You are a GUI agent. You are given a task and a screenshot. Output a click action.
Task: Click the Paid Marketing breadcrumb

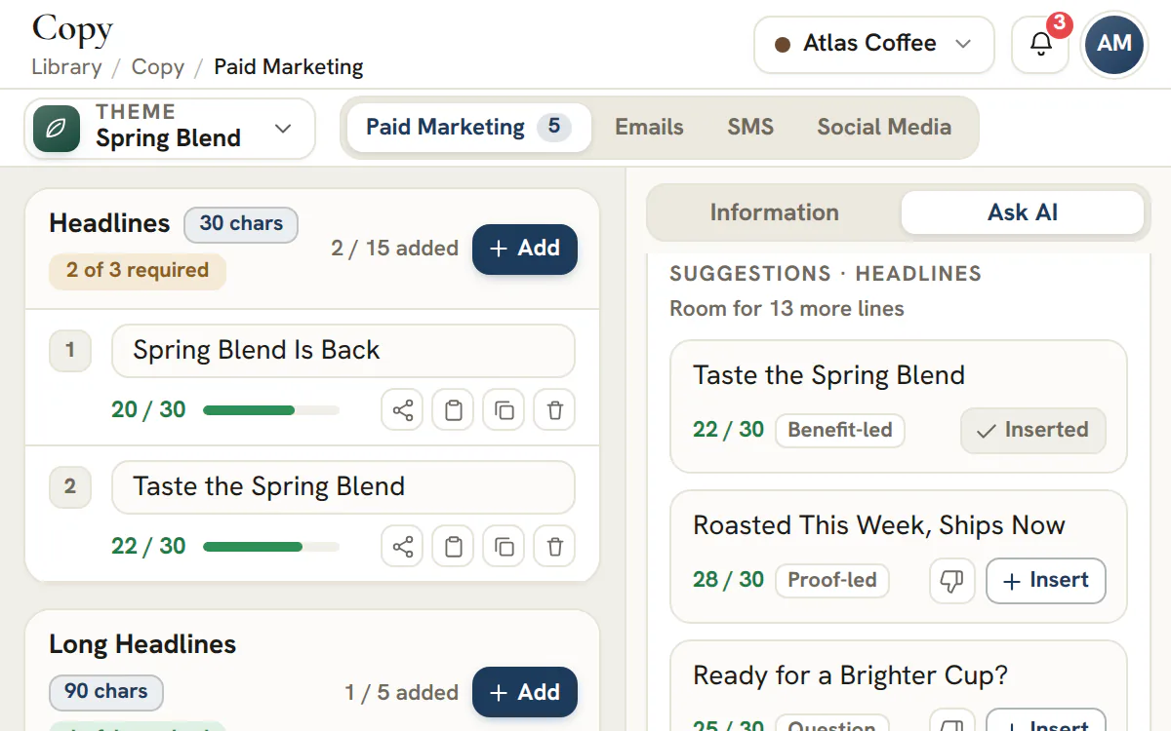289,67
